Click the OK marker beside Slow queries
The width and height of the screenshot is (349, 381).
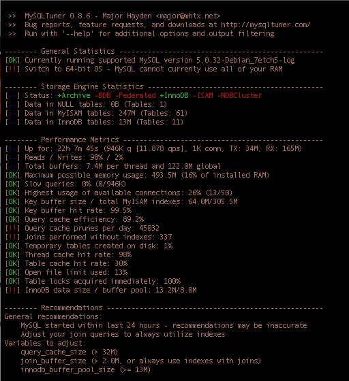point(12,184)
